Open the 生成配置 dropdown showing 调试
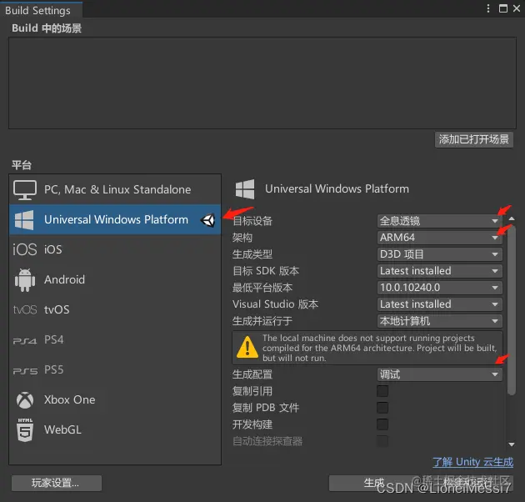 pos(439,374)
